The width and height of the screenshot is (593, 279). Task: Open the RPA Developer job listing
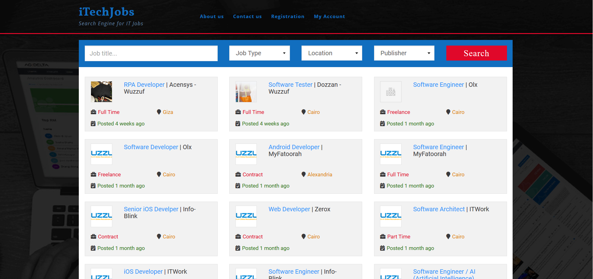coord(144,85)
